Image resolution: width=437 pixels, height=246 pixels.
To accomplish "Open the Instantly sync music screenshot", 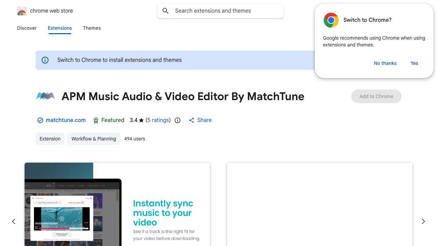I will 117,204.
